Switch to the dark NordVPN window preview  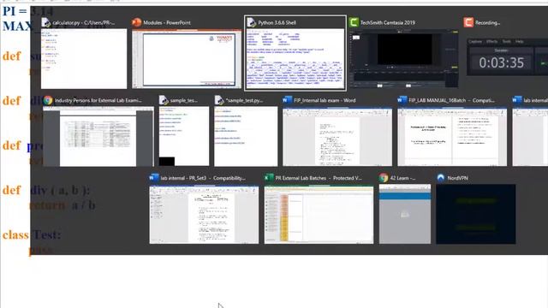pyautogui.click(x=476, y=215)
